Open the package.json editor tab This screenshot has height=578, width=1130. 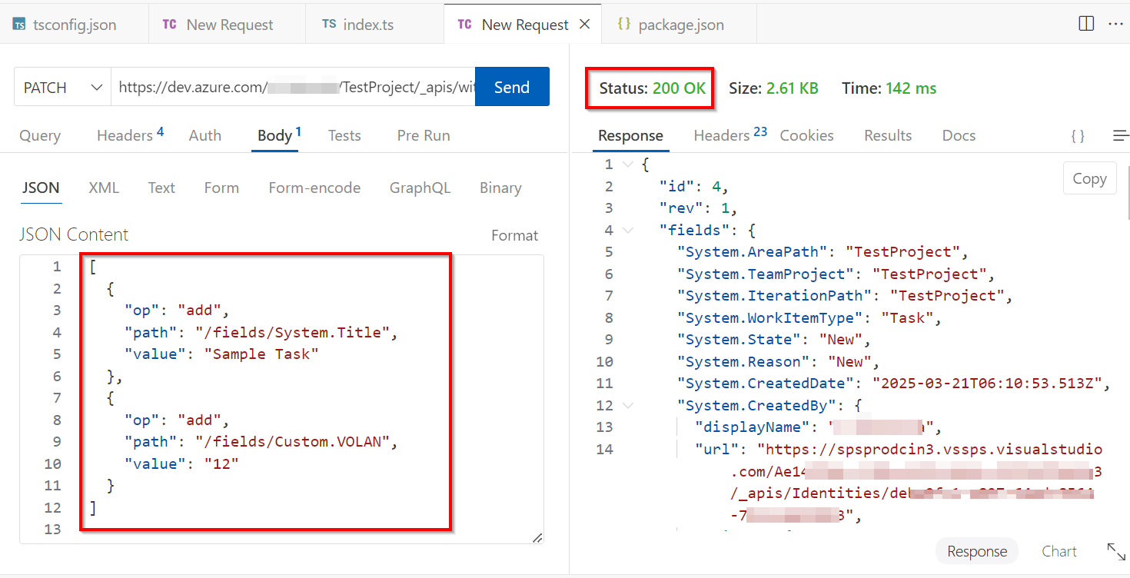pos(671,25)
